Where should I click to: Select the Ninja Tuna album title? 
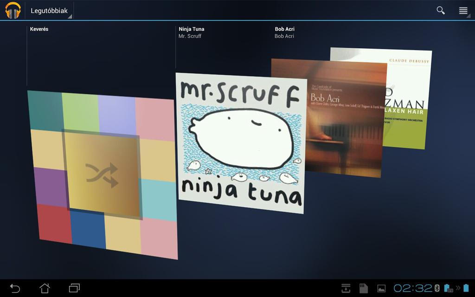[192, 29]
